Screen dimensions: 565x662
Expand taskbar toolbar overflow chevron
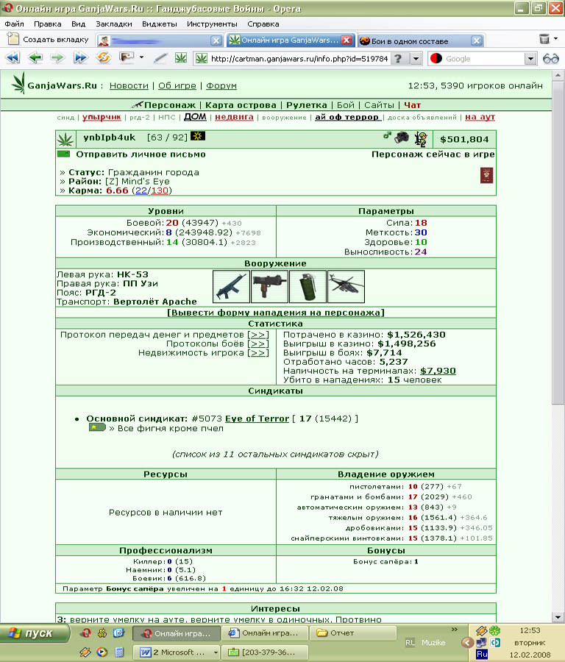pos(455,629)
